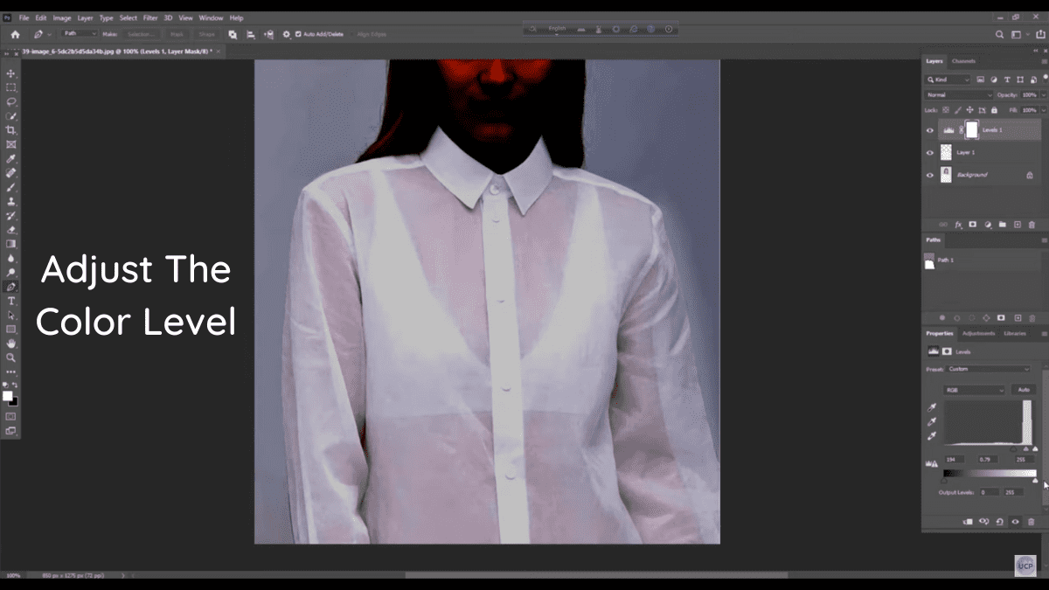Load path as selection icon
1049x590 pixels.
[971, 318]
